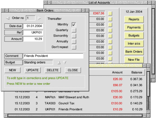The width and height of the screenshot is (156, 120).
Task: Click List of Accounts scroll down arrow
Action: 154,76
